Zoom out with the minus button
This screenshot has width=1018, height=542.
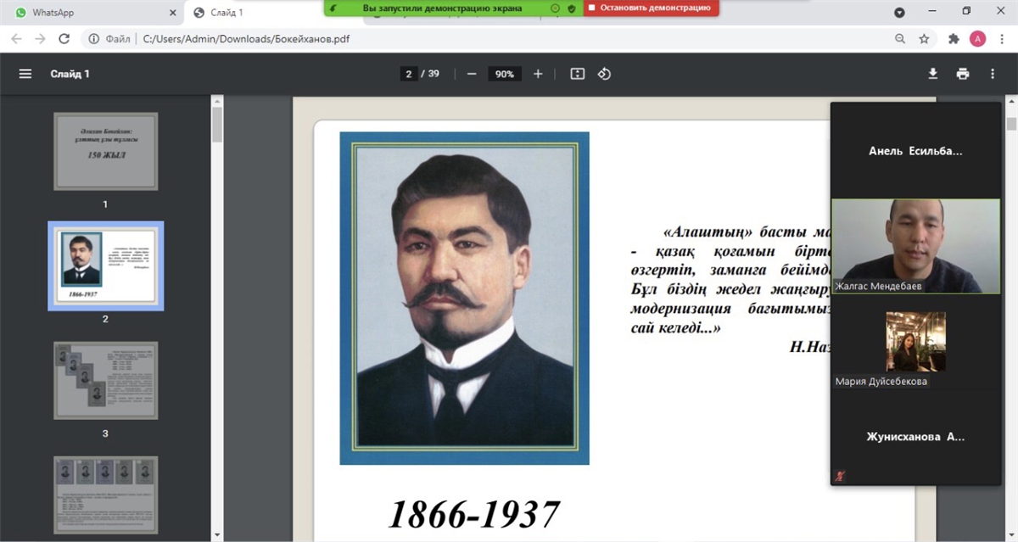[x=472, y=74]
